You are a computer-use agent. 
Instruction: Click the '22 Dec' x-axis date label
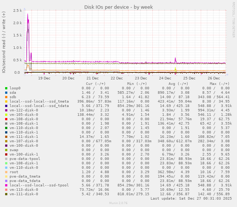click(x=117, y=78)
